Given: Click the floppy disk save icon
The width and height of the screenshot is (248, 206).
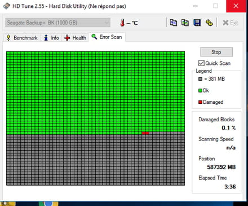Looking at the screenshot, I should (x=197, y=23).
